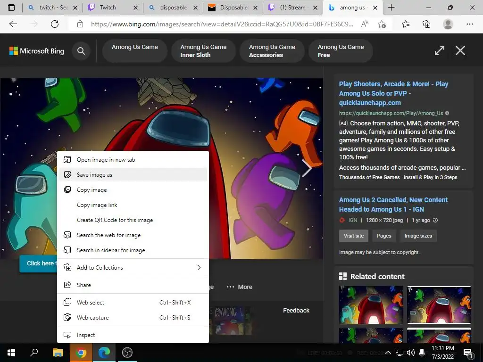
Task: Click the Among Us Game suggestion chip
Action: tap(135, 51)
